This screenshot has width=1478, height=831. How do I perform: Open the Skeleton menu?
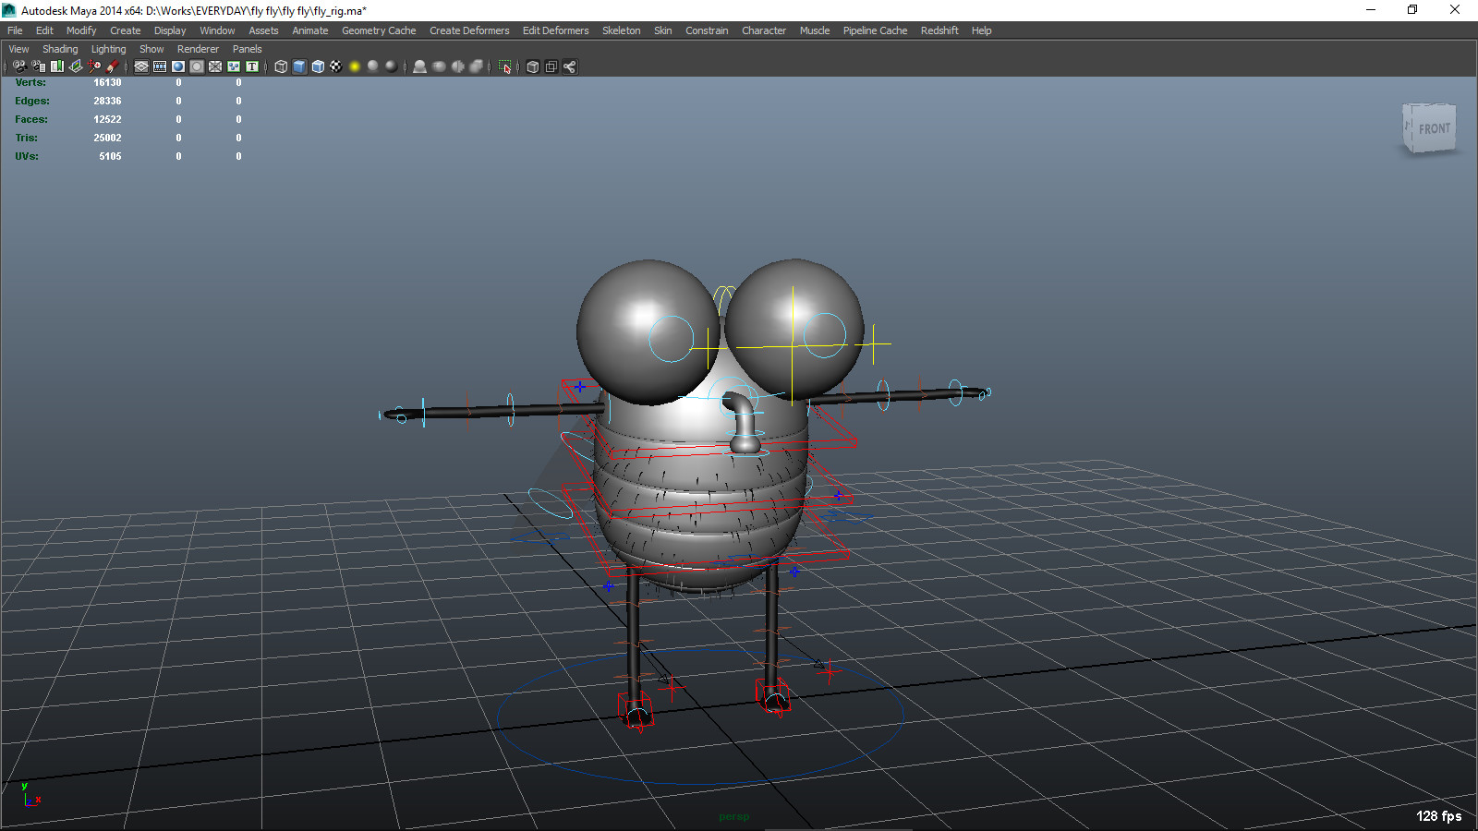point(621,30)
